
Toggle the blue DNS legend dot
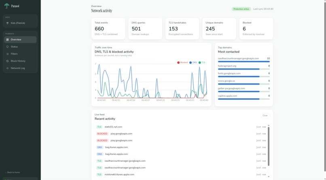191,63
